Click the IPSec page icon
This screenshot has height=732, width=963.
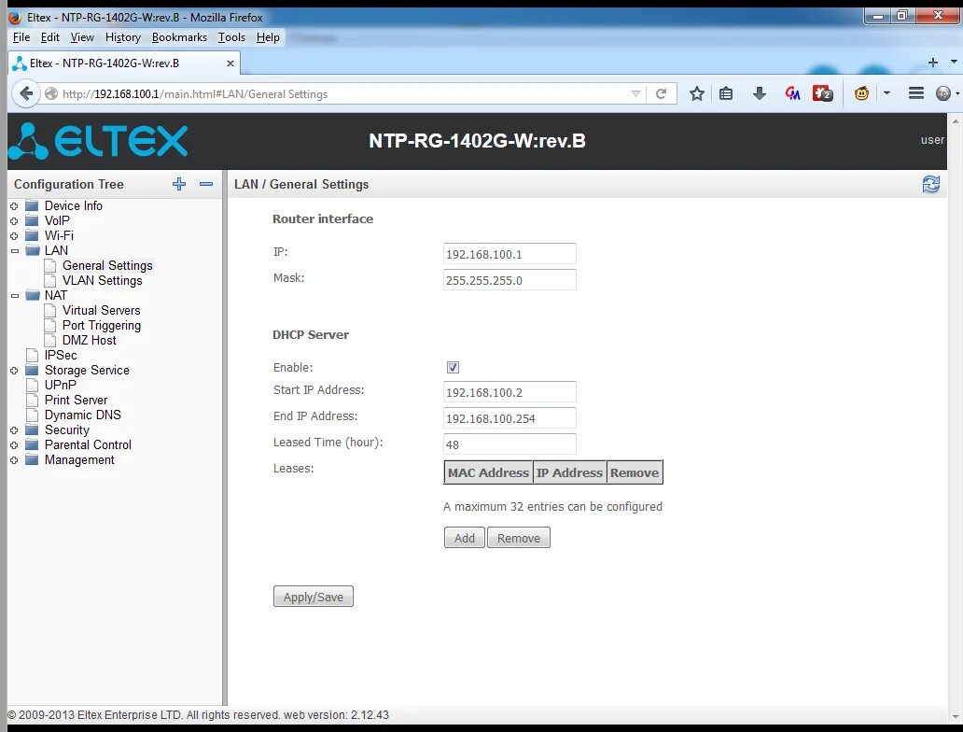pyautogui.click(x=32, y=355)
